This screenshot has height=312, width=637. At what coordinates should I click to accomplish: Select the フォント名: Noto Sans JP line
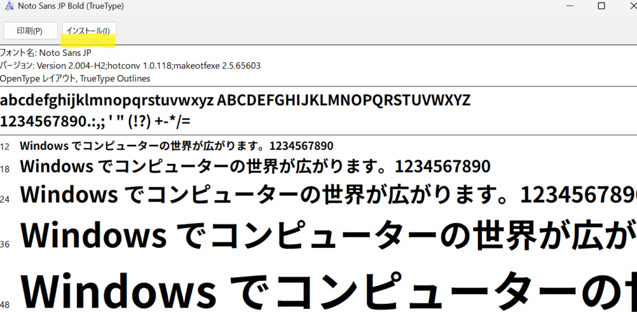(x=45, y=53)
